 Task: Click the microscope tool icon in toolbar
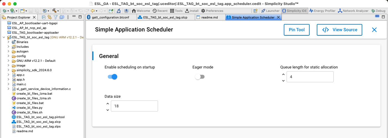pos(119,11)
